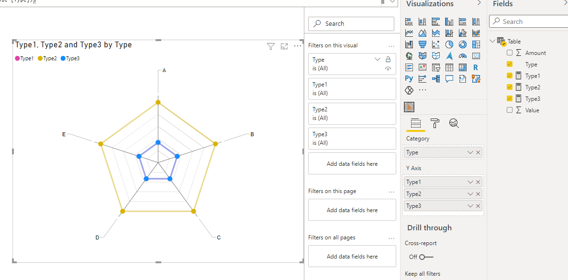568x280 pixels.
Task: Select the scatter chart visual
Action: (x=436, y=44)
